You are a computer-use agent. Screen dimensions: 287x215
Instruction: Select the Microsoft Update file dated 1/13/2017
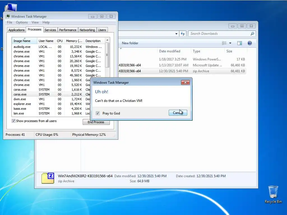[x=182, y=65]
